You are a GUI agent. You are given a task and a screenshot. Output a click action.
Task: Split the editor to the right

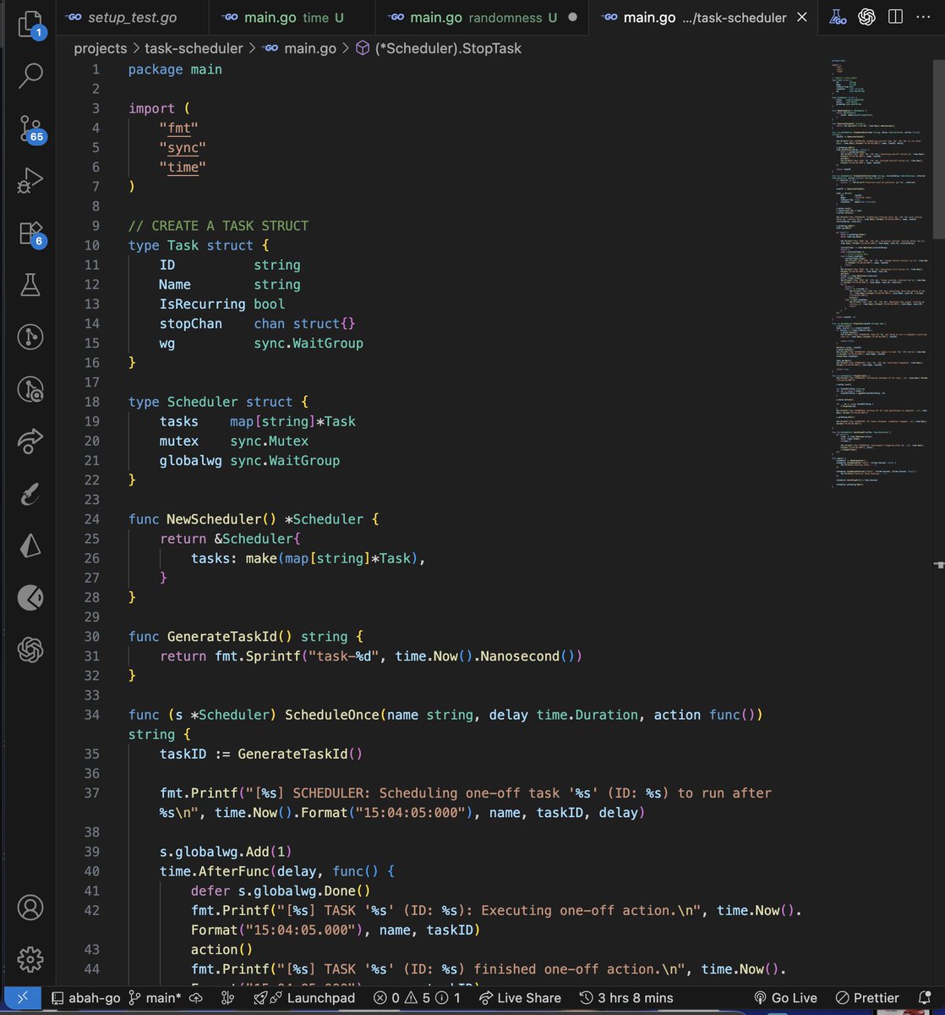pos(896,17)
